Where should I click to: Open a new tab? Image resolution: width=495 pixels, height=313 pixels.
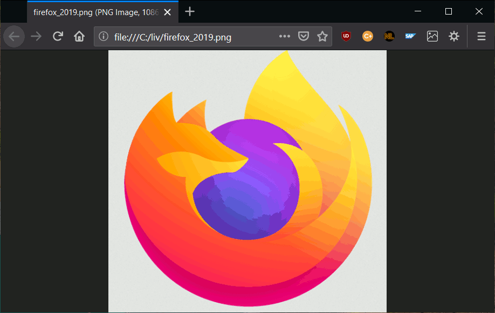point(190,12)
